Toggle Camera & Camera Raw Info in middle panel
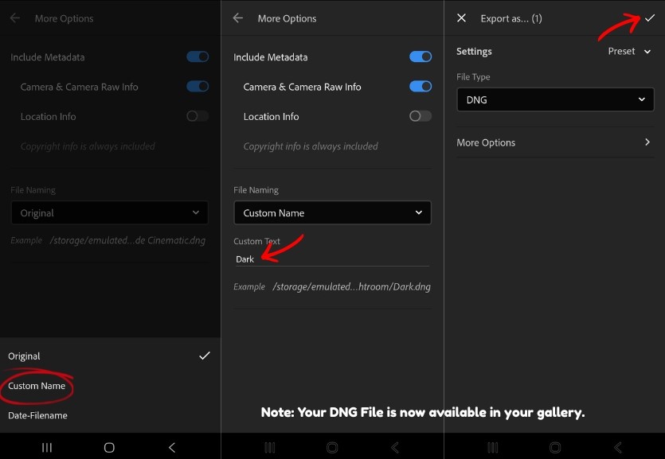This screenshot has width=665, height=459. (421, 87)
